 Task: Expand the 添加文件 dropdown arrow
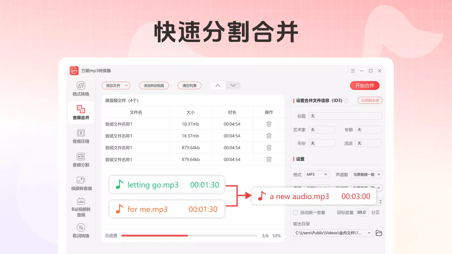tap(126, 86)
